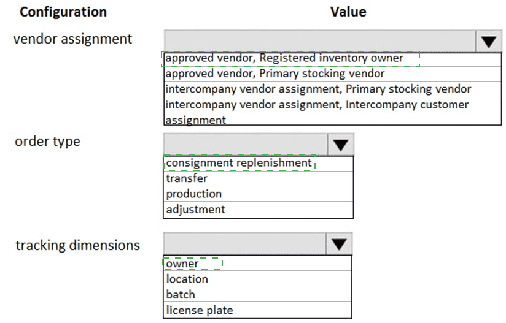Choose transfer order type
506x323 pixels.
(187, 178)
